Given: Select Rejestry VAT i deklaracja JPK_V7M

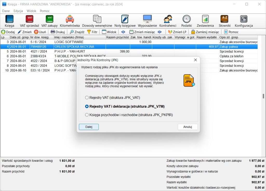Looking at the screenshot, I should click(x=87, y=106).
